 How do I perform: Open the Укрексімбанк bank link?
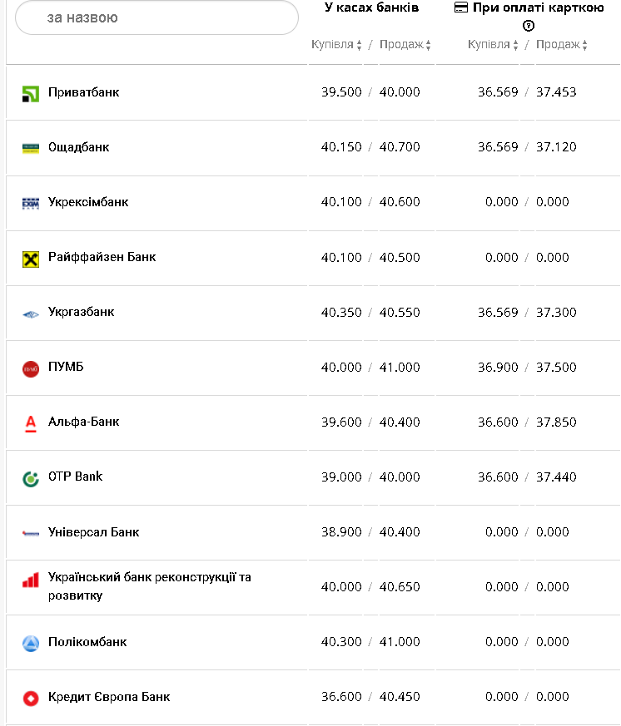coord(88,202)
